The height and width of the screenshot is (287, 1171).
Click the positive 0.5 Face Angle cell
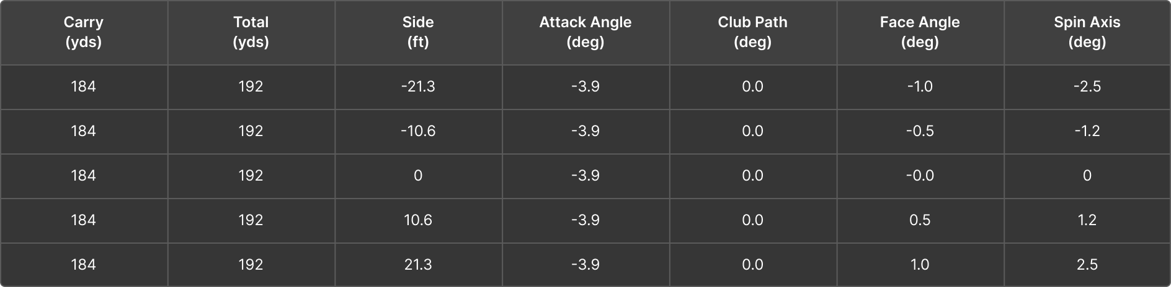920,220
